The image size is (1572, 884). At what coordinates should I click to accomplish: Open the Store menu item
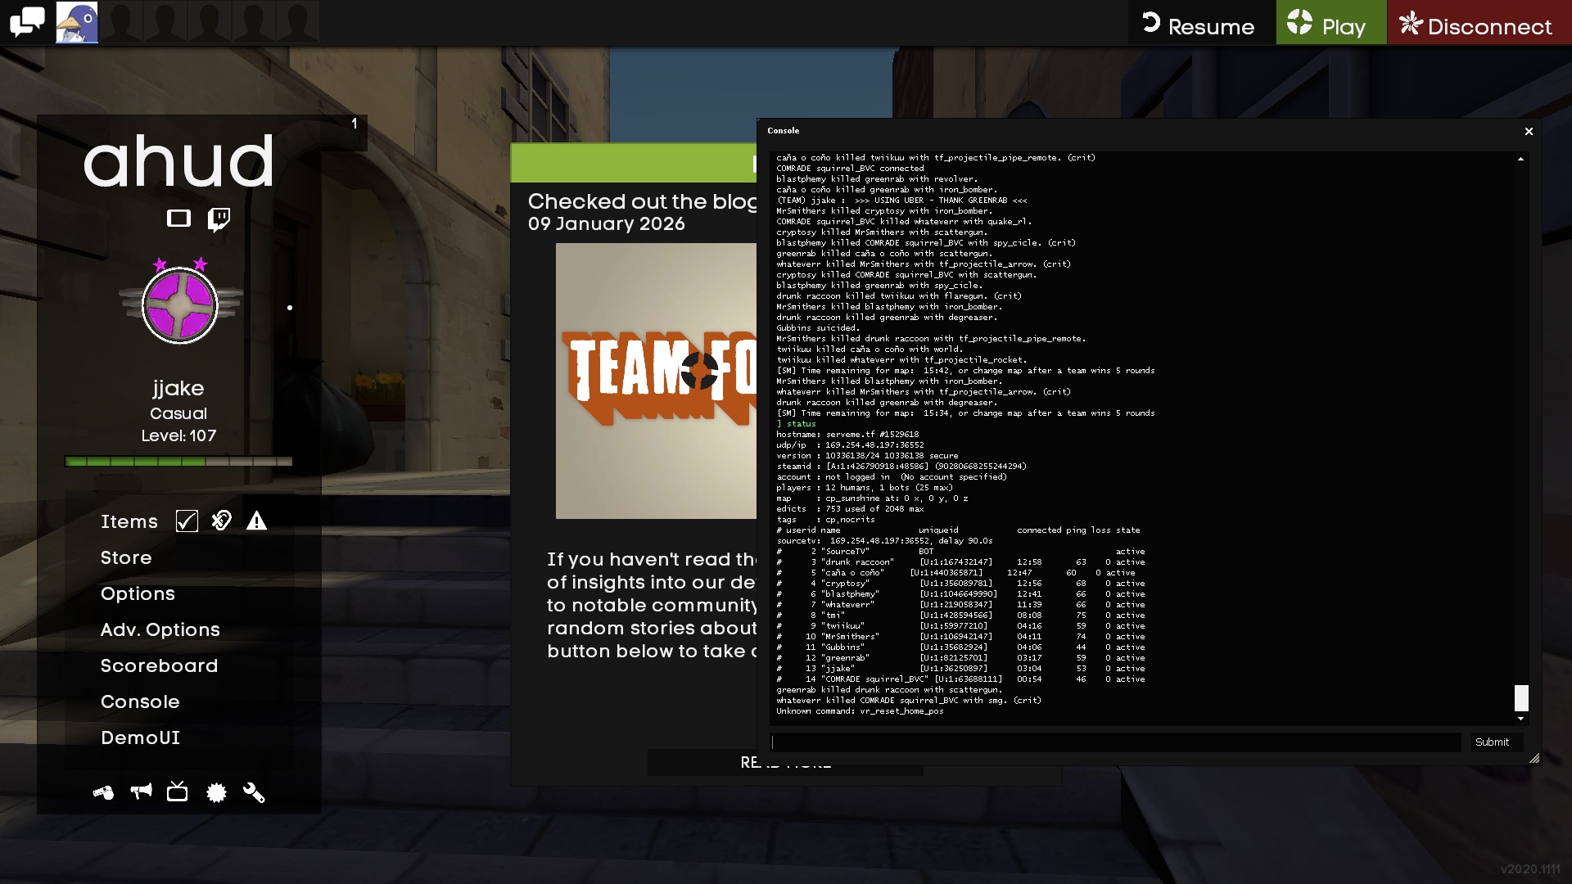[126, 557]
